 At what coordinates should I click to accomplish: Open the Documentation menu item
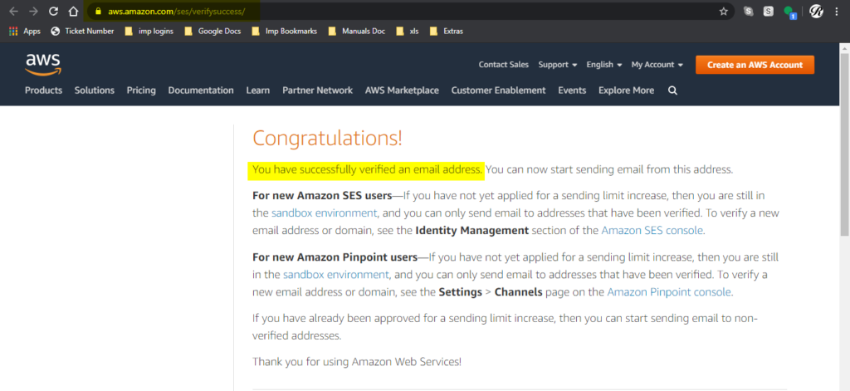(201, 90)
